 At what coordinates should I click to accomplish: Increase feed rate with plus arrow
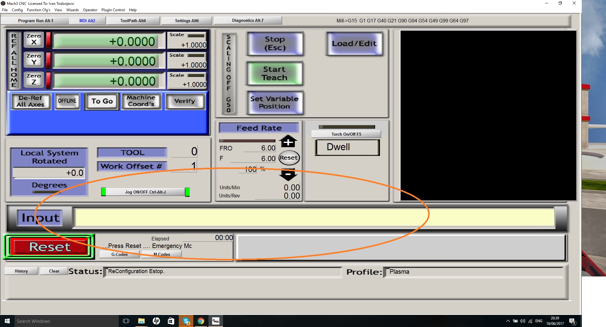pyautogui.click(x=288, y=141)
